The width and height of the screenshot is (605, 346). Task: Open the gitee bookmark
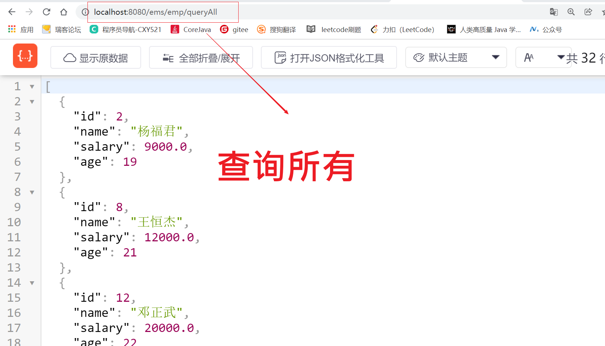pyautogui.click(x=234, y=29)
